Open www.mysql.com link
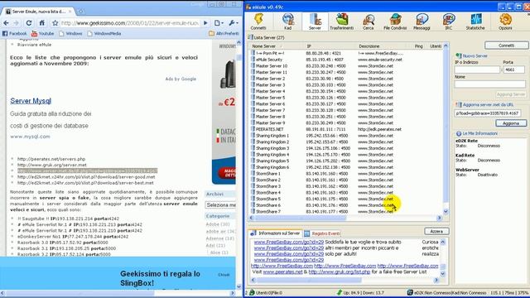 pyautogui.click(x=30, y=137)
